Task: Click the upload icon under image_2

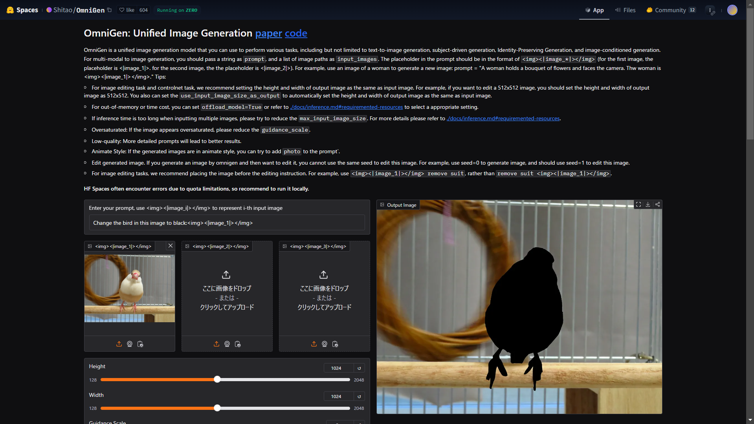Action: click(x=216, y=344)
